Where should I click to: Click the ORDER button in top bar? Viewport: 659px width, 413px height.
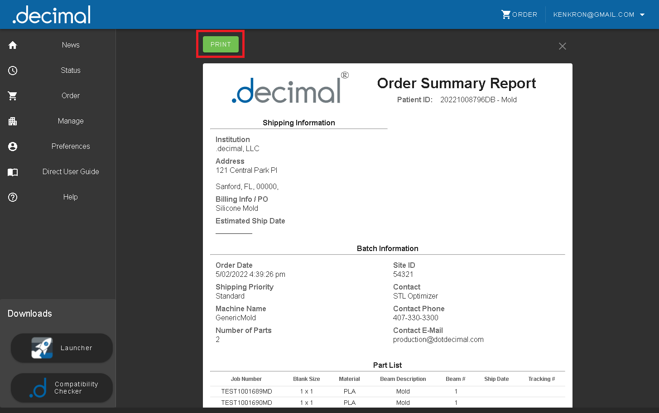519,14
